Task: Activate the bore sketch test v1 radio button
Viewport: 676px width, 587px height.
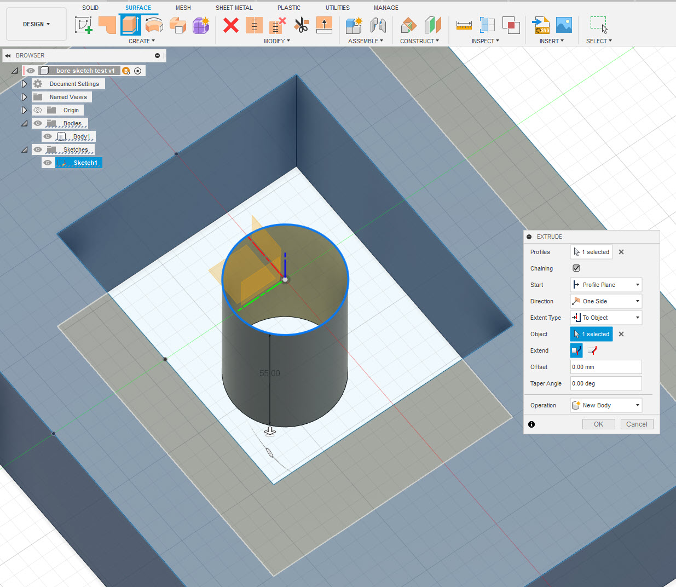Action: [x=138, y=71]
